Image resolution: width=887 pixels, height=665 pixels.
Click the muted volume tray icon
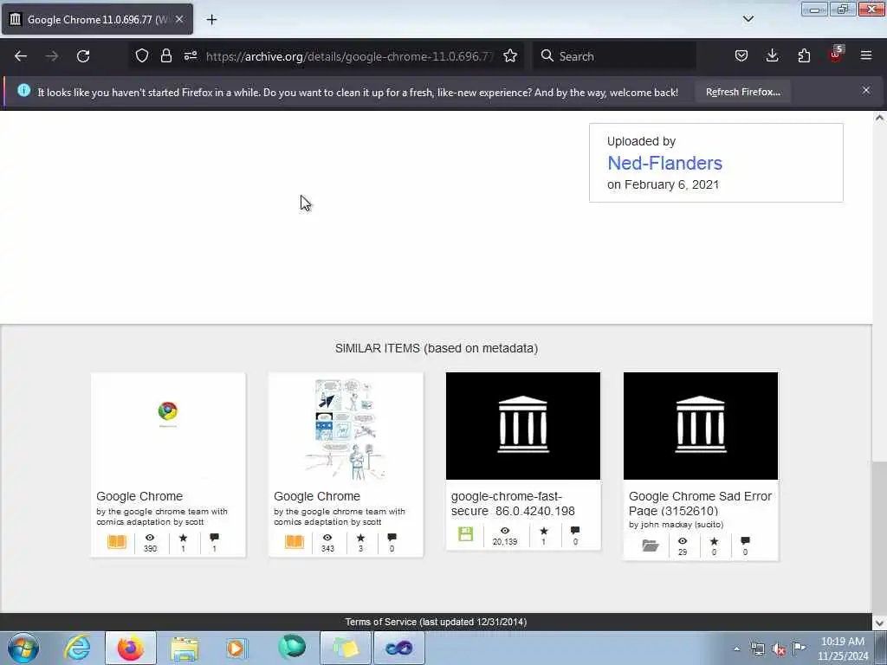(x=779, y=649)
